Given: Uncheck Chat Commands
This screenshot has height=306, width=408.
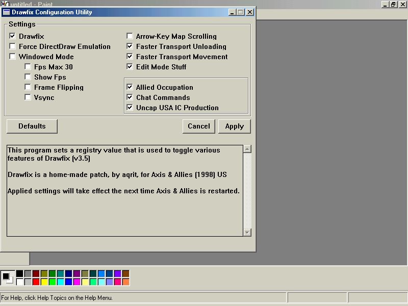Looking at the screenshot, I should (130, 97).
